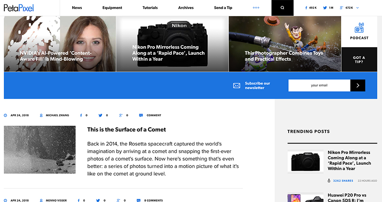The height and width of the screenshot is (202, 382).
Task: Click the author icon beside Menno Visser
Action: (41, 200)
